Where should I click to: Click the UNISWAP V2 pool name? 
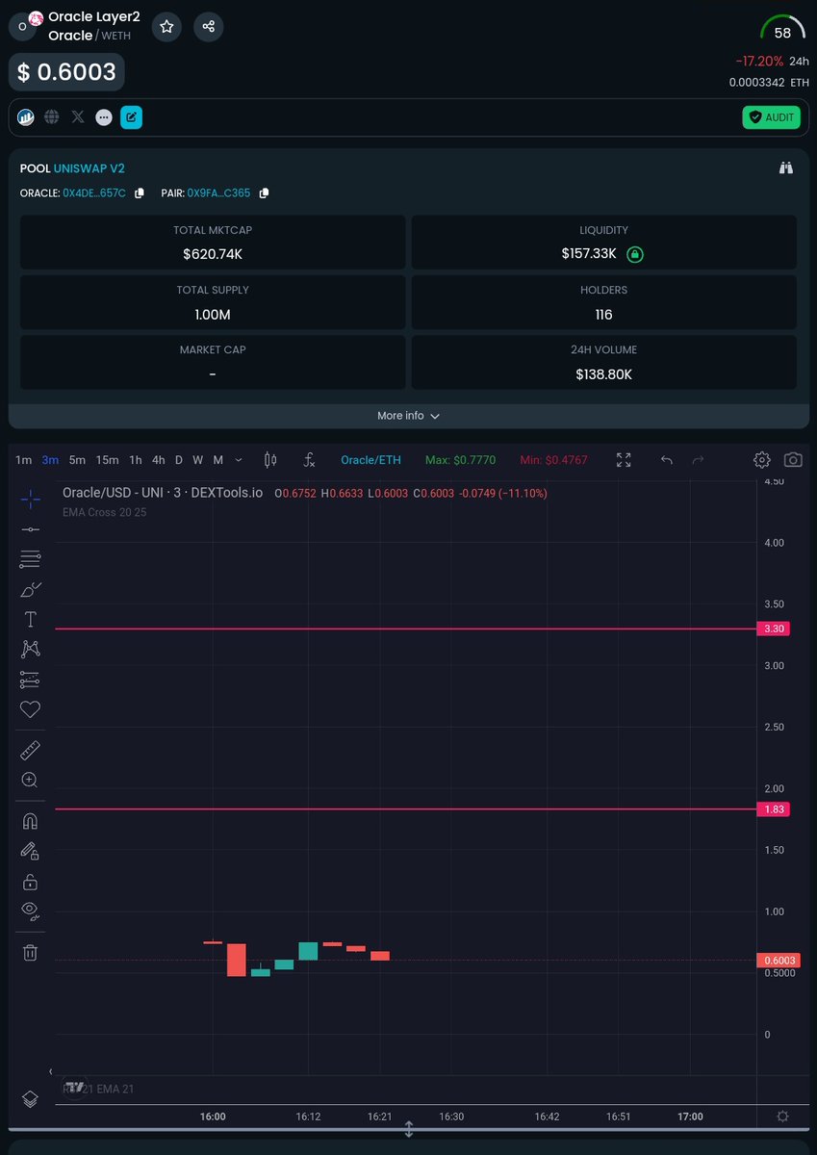[89, 168]
